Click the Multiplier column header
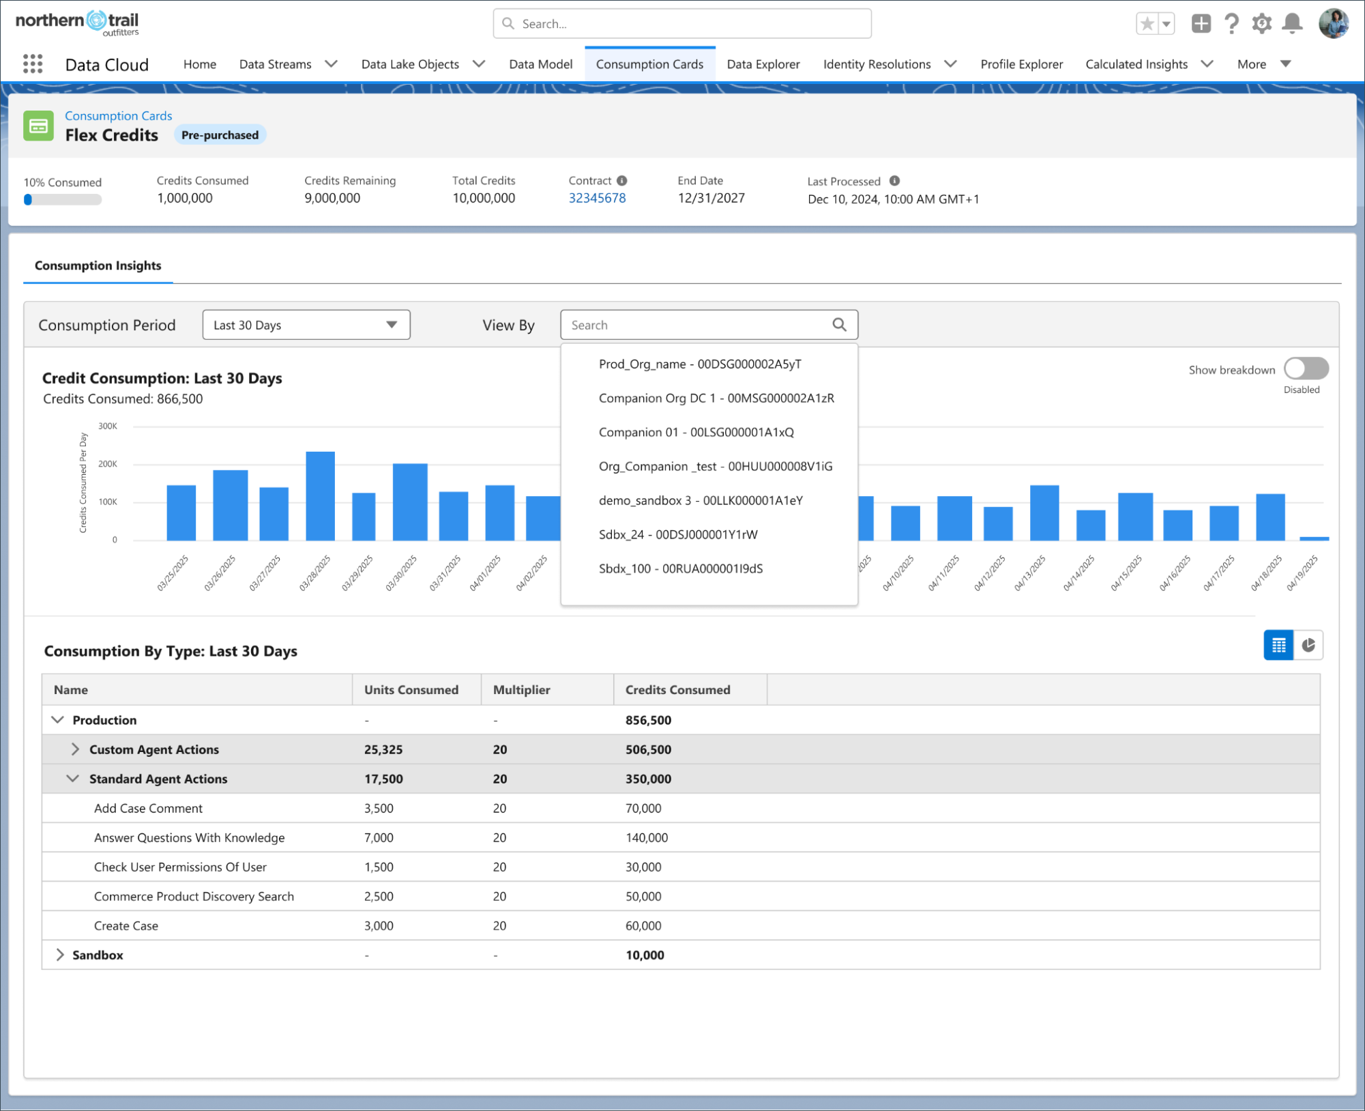 click(x=547, y=689)
